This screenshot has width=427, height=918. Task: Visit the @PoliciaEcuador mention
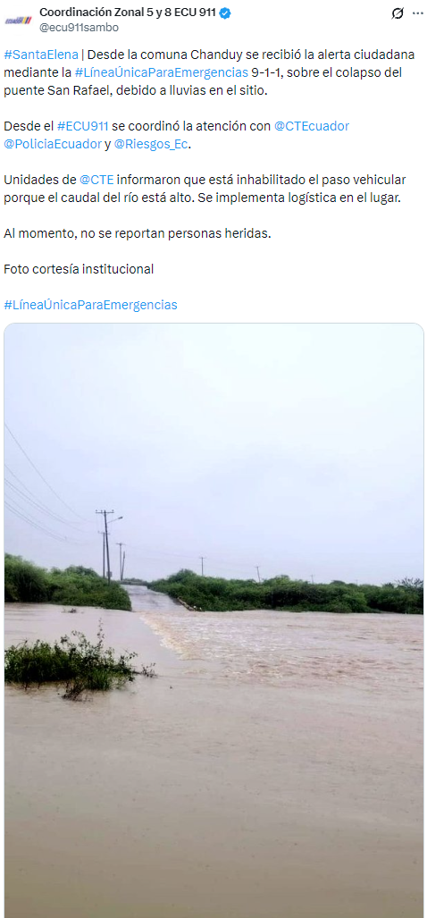pos(53,144)
